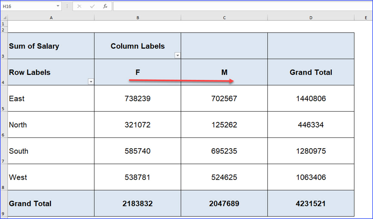Click the select-all corner above row numbers
373x219 pixels.
4,18
